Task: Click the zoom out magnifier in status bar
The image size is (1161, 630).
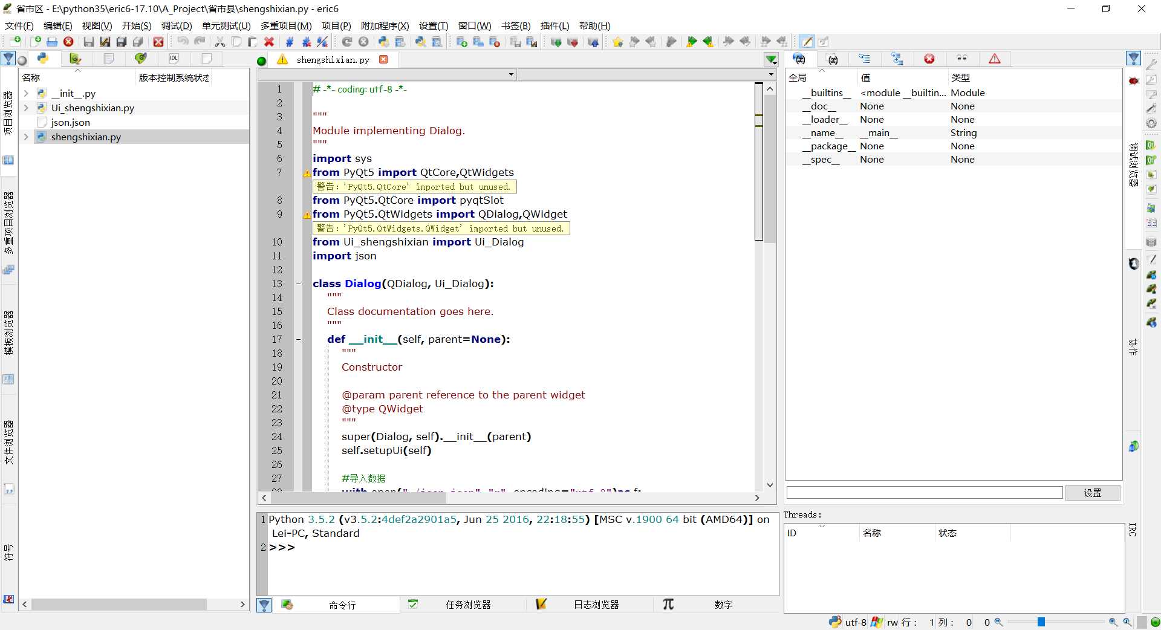Action: click(998, 622)
